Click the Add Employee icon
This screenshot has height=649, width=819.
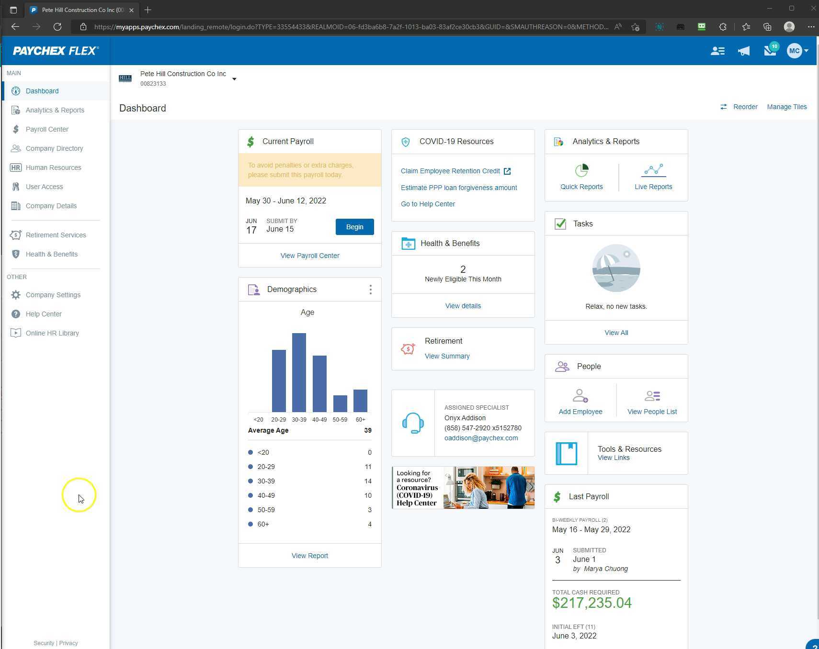pyautogui.click(x=580, y=396)
